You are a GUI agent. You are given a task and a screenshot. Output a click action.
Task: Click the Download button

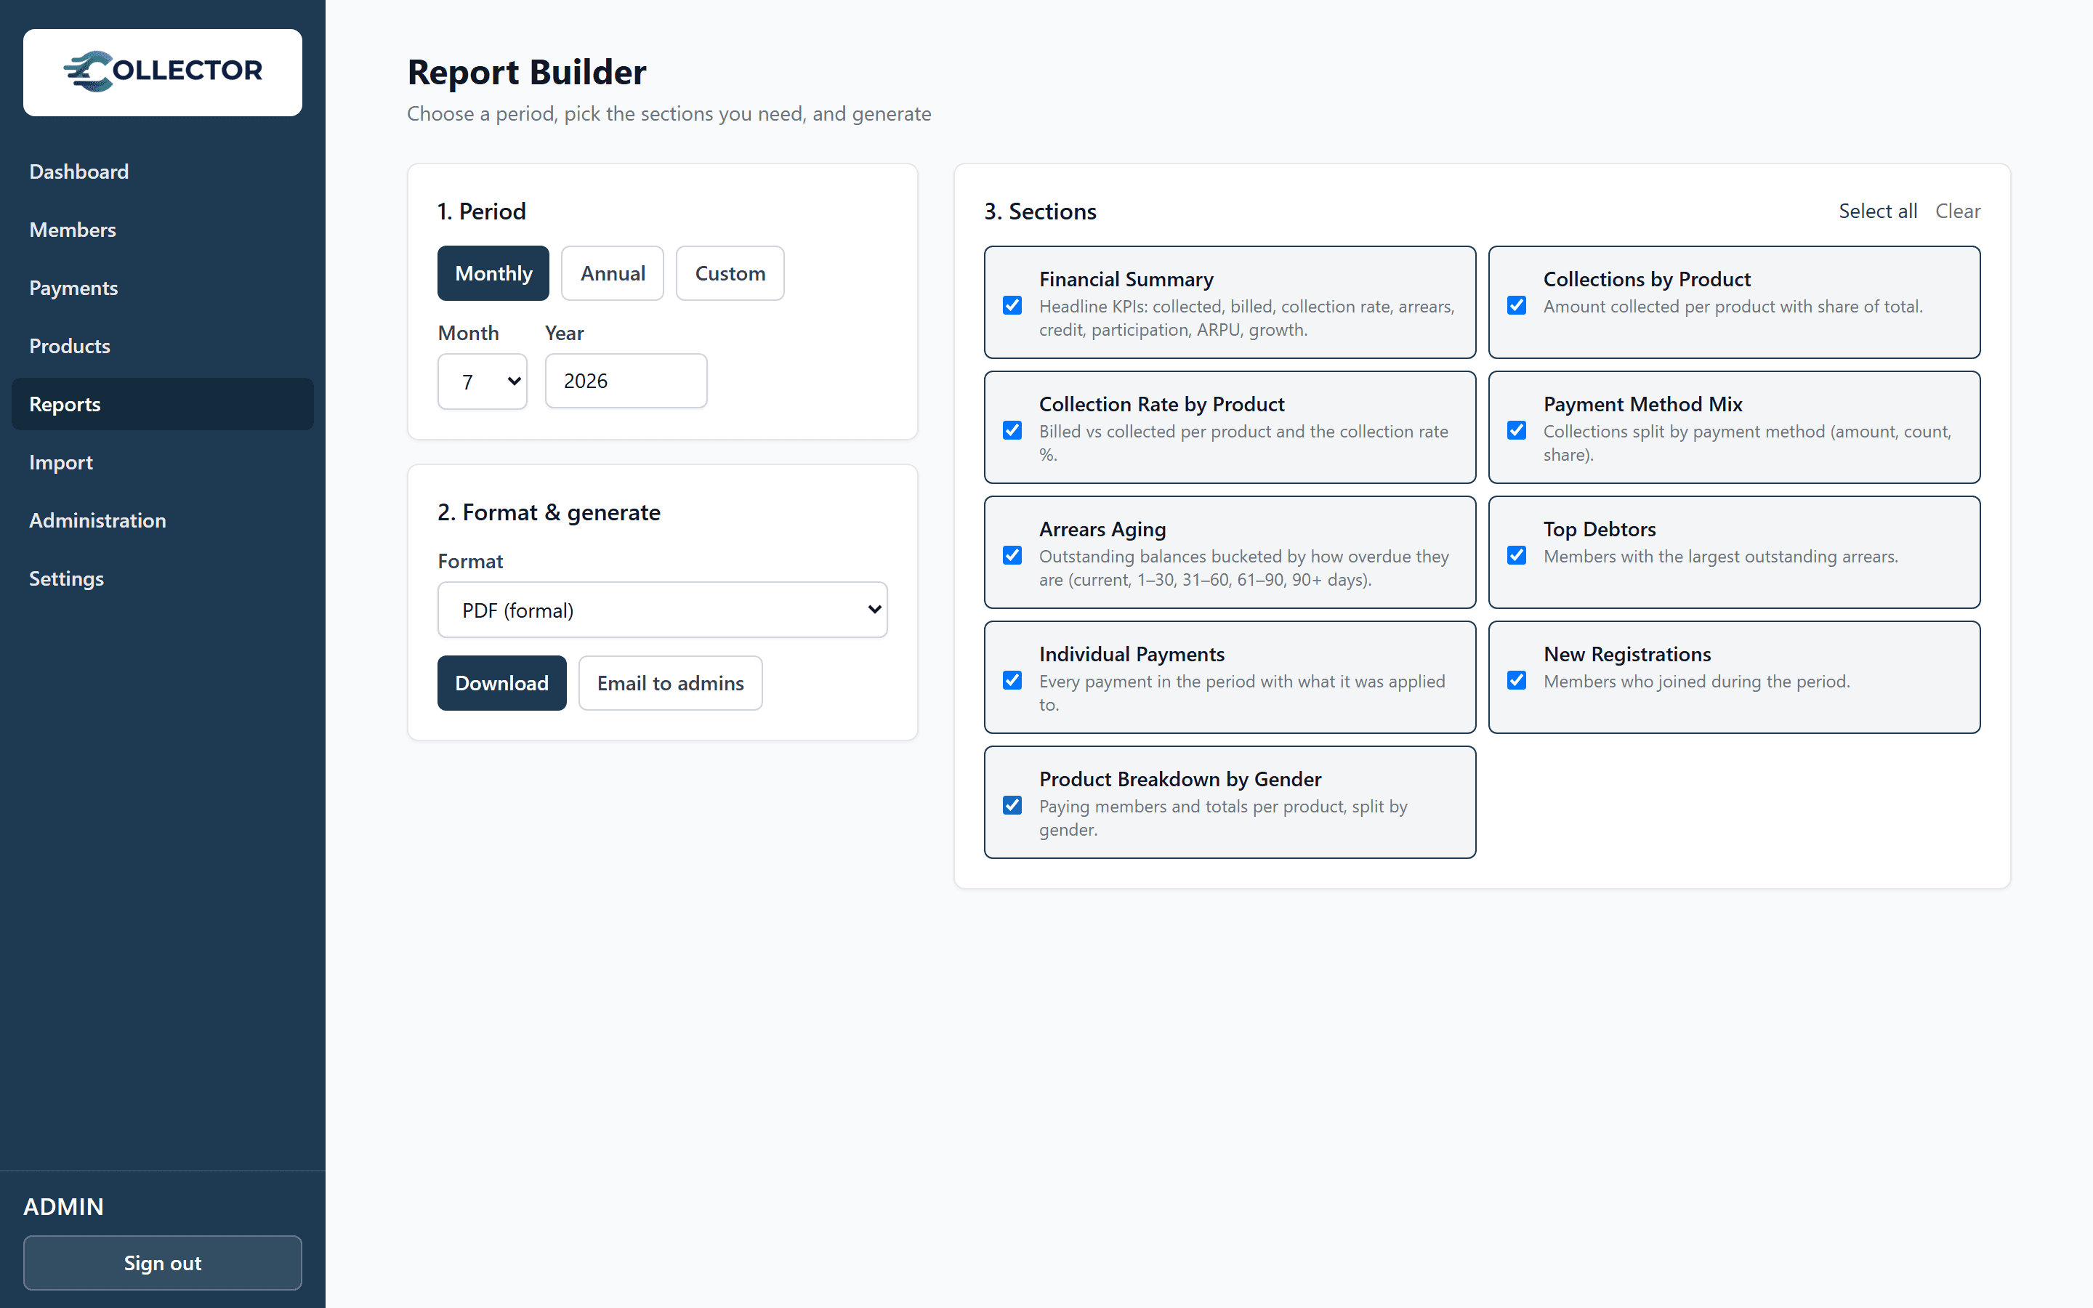pyautogui.click(x=501, y=683)
